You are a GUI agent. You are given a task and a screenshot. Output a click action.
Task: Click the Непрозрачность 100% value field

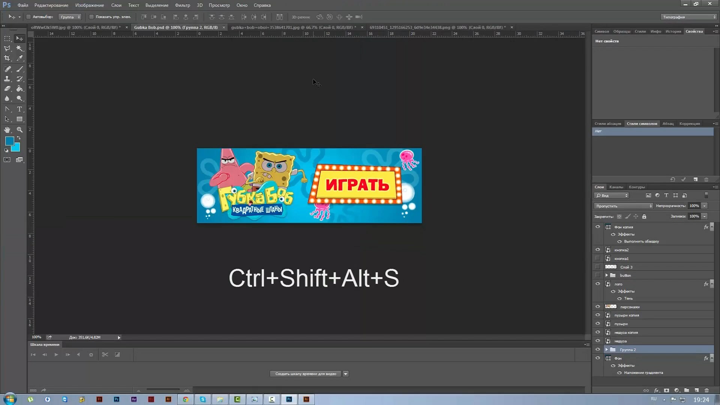694,206
